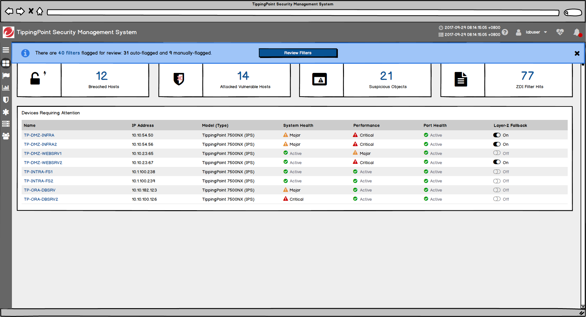586x317 pixels.
Task: Open device TP-ORA-DBSRV2
Action: point(41,199)
